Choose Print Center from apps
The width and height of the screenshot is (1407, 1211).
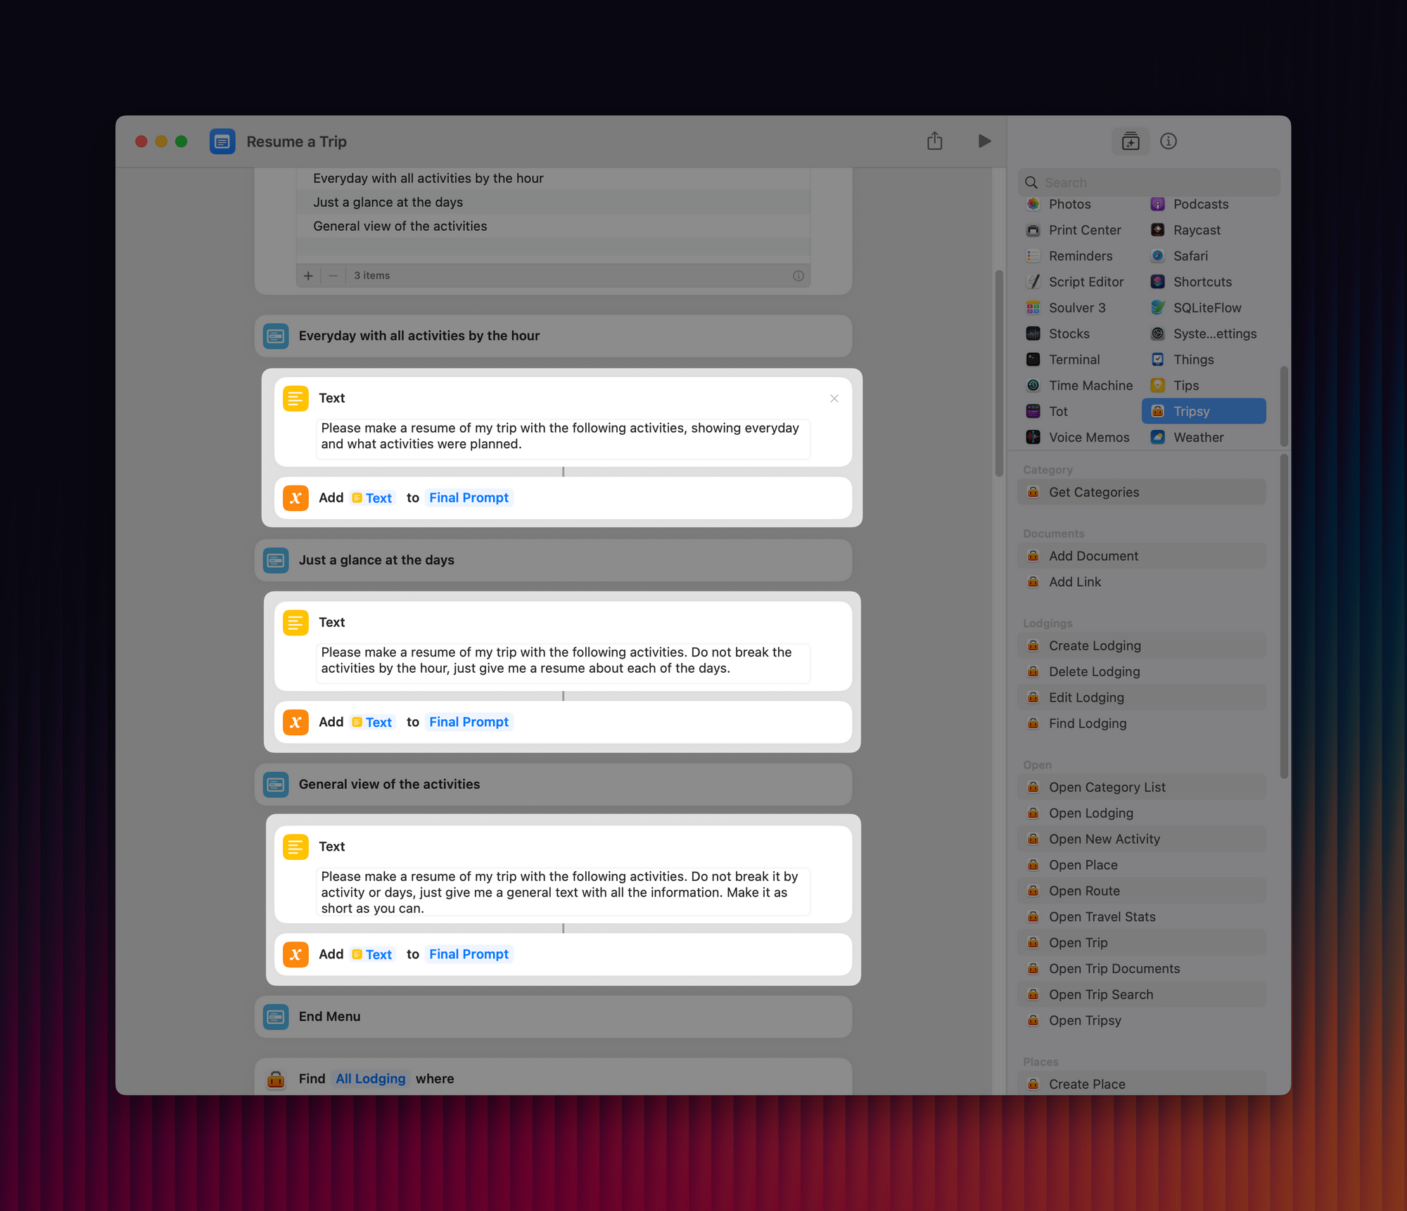click(1084, 230)
